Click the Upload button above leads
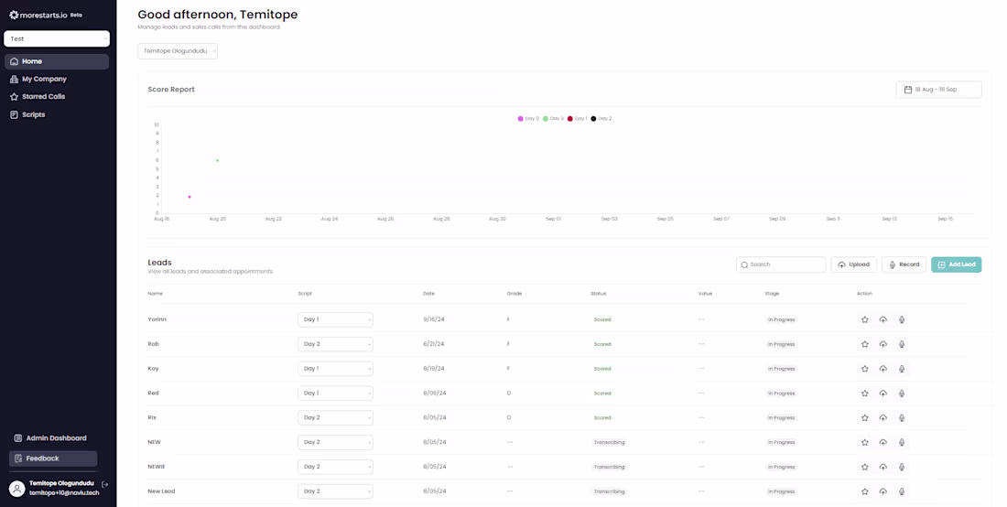Screen dimensions: 1007x507 853,264
